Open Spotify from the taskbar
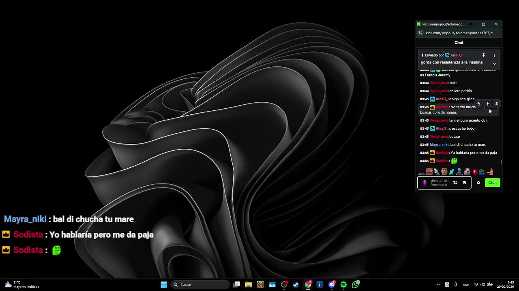The height and width of the screenshot is (291, 519). (x=343, y=285)
